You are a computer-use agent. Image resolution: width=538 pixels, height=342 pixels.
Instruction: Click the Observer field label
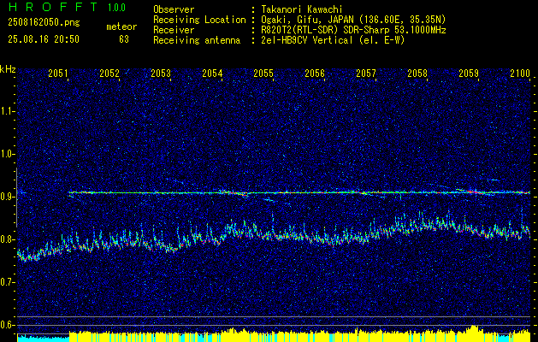coord(174,9)
